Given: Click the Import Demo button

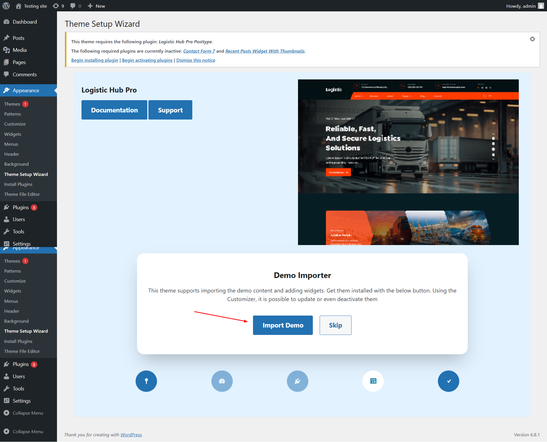Looking at the screenshot, I should pos(283,325).
